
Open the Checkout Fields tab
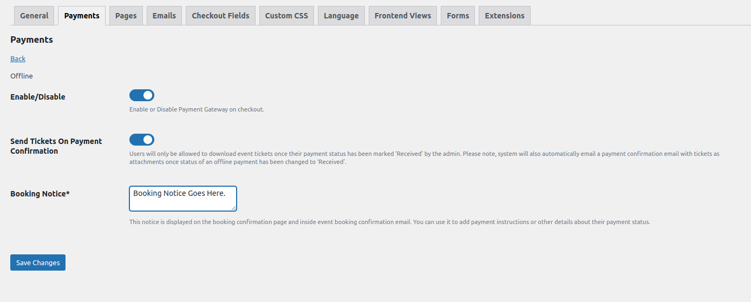[220, 16]
